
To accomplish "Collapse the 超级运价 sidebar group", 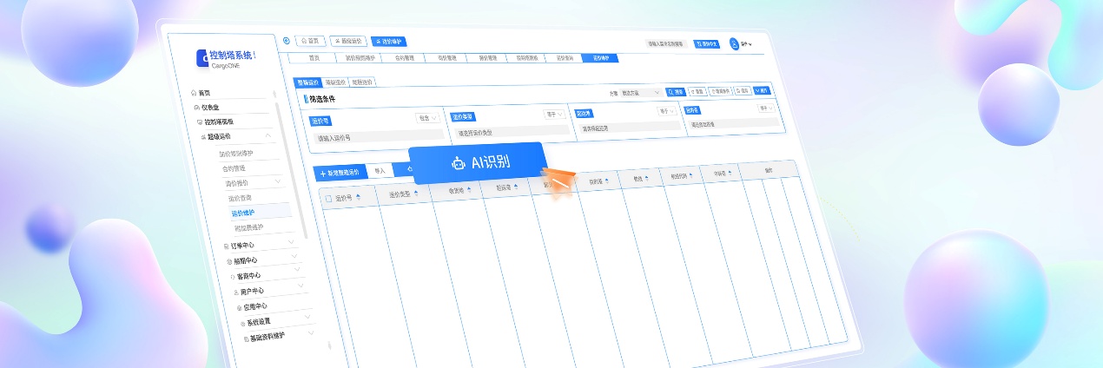I will pos(268,136).
